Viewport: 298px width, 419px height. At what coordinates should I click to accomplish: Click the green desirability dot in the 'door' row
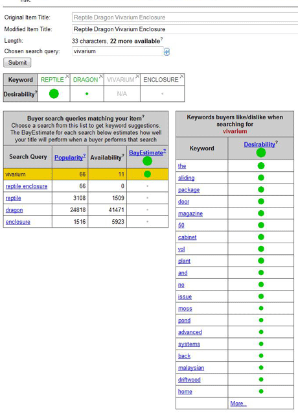click(x=261, y=202)
